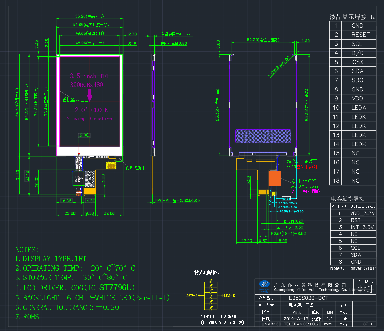Screen dimensions: 384x331
Task: Click the RESET pin row in LCD table
Action: click(353, 35)
